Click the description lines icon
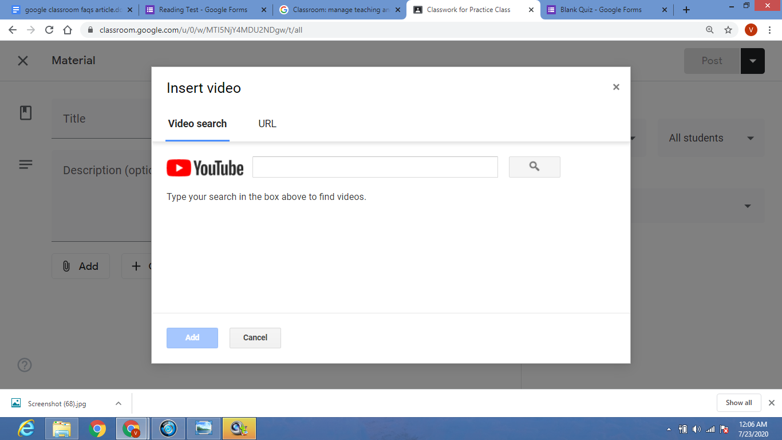This screenshot has width=782, height=440. click(26, 164)
